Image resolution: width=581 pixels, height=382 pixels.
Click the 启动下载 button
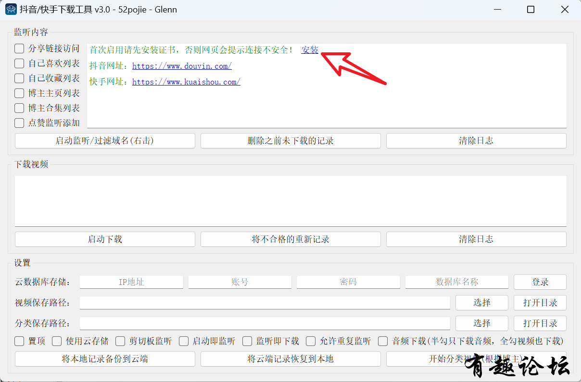tap(105, 239)
